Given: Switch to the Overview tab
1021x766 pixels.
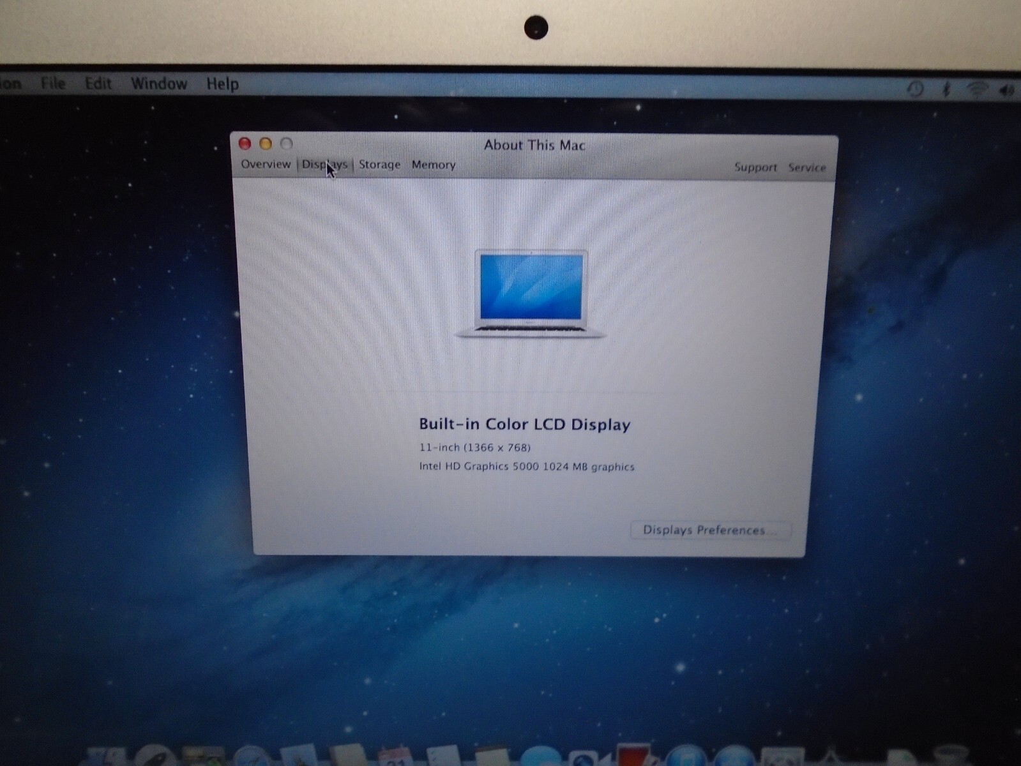Looking at the screenshot, I should [266, 164].
